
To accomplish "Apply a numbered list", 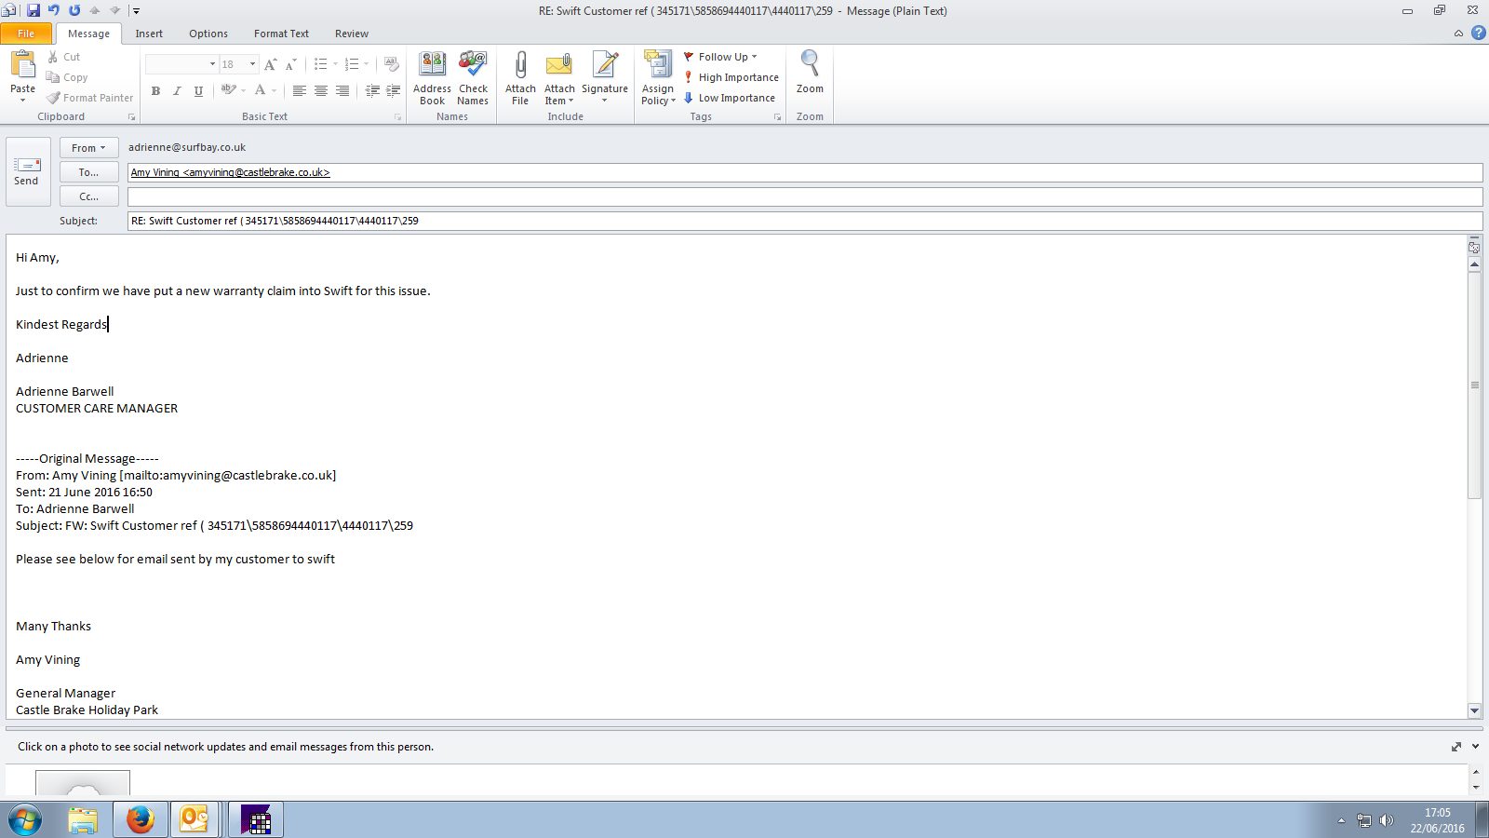I will coord(352,64).
